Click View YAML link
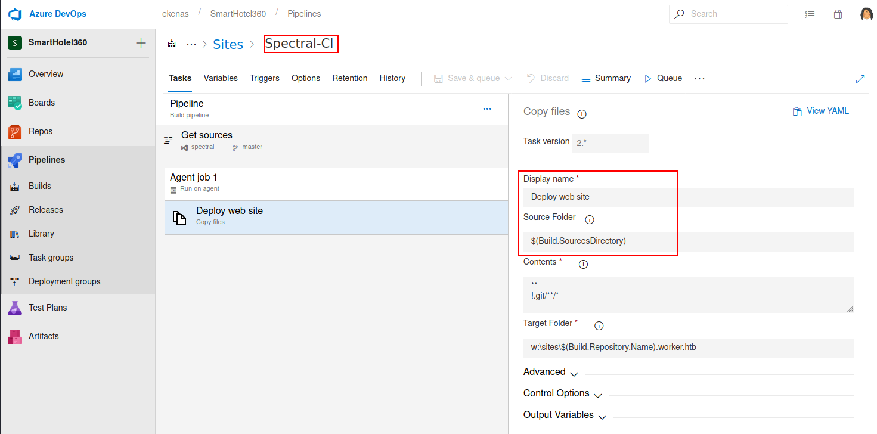877x434 pixels. click(x=820, y=111)
